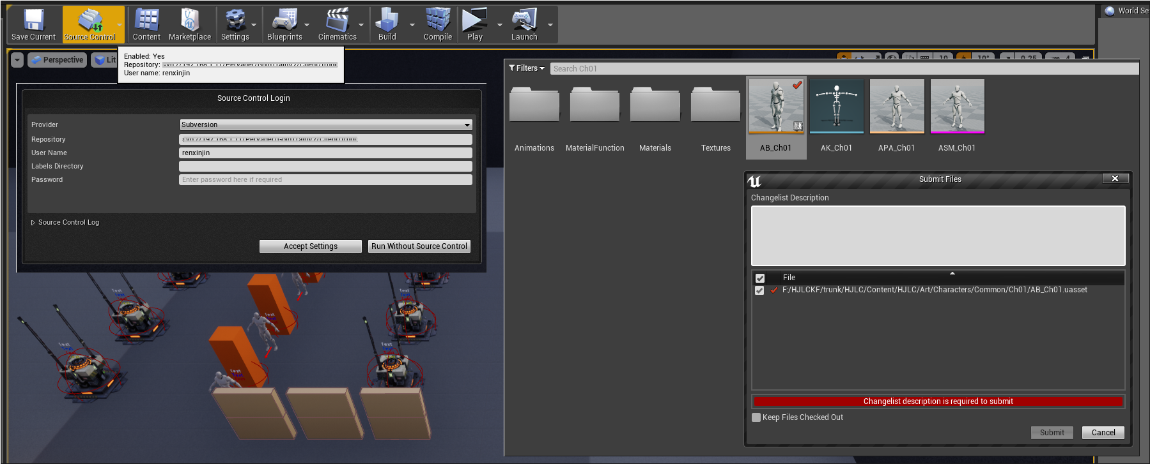The height and width of the screenshot is (464, 1150).
Task: Click the Save Current toolbar icon
Action: coord(33,25)
